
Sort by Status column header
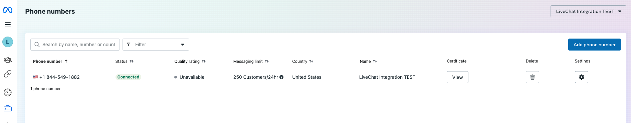(x=124, y=61)
